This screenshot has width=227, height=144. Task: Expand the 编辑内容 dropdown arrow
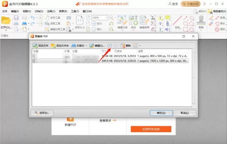[122, 30]
